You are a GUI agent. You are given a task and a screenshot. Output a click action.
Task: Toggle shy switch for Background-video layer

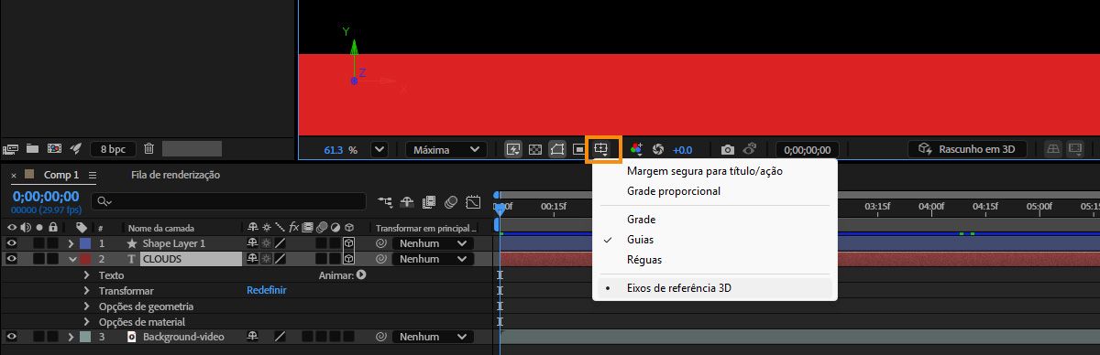tap(252, 337)
